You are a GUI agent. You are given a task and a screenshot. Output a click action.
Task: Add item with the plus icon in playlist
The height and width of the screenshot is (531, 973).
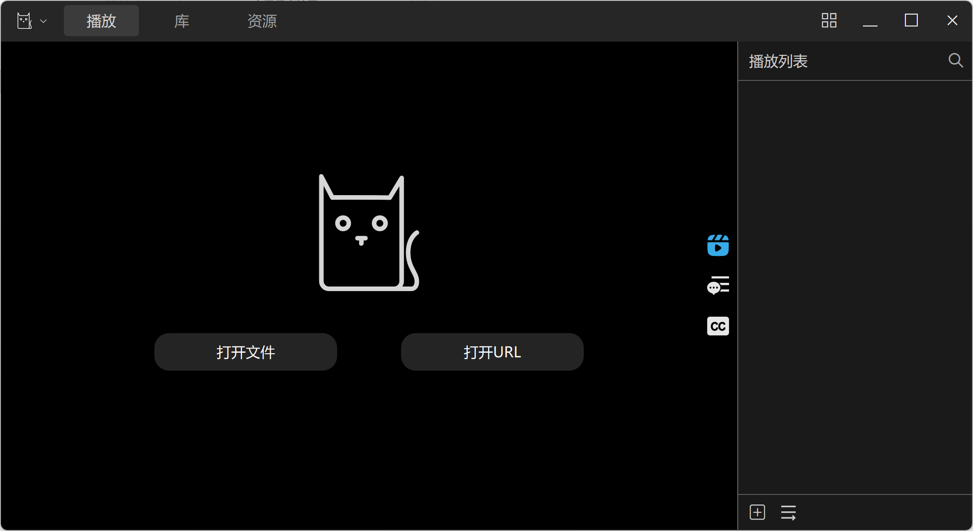coord(757,512)
